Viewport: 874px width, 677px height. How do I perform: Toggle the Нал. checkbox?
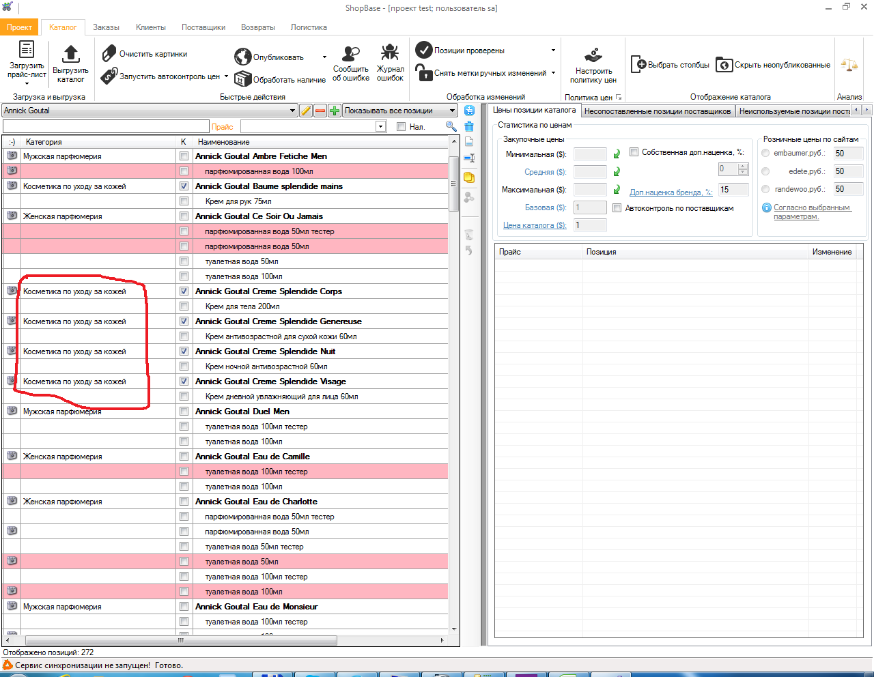pyautogui.click(x=401, y=126)
